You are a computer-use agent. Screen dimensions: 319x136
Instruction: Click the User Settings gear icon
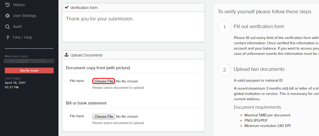pyautogui.click(x=7, y=16)
